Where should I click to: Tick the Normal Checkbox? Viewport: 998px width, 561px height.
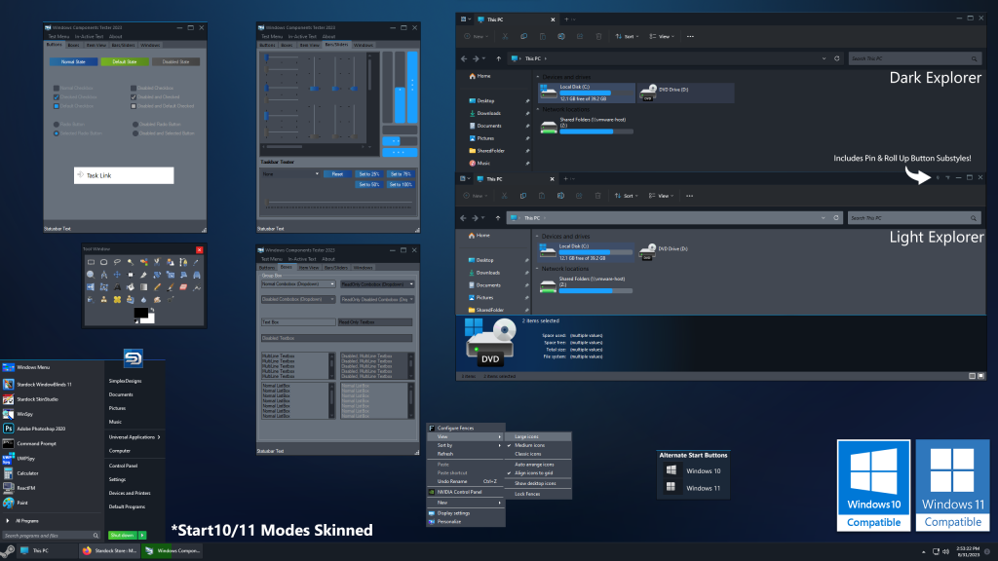(x=56, y=88)
